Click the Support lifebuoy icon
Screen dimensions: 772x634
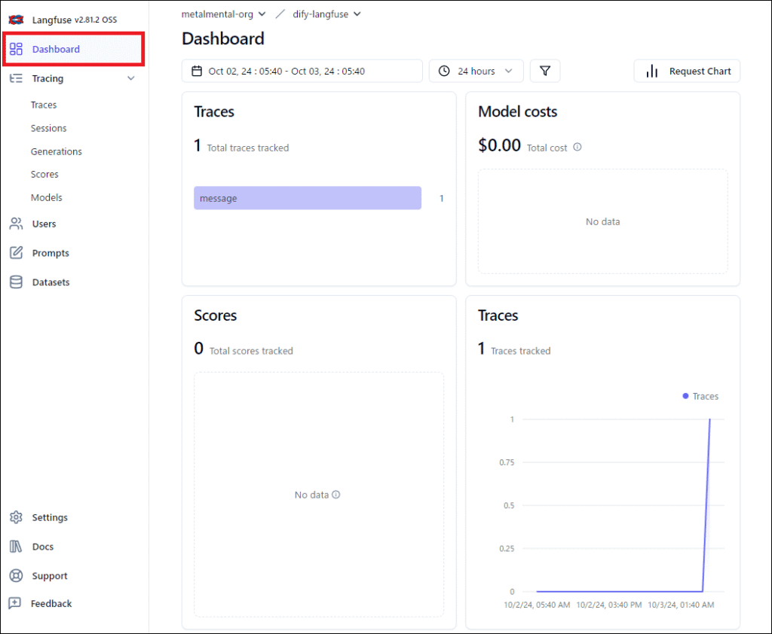pyautogui.click(x=16, y=576)
